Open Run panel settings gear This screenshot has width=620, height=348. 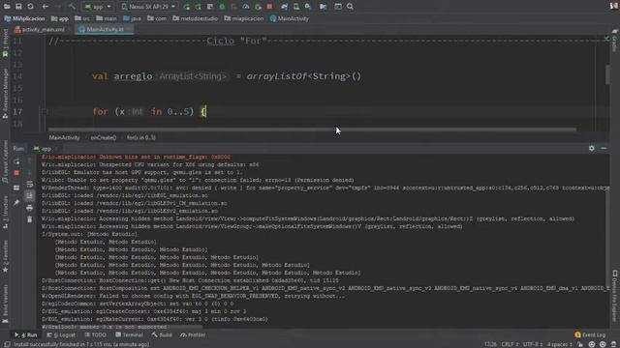[592, 148]
